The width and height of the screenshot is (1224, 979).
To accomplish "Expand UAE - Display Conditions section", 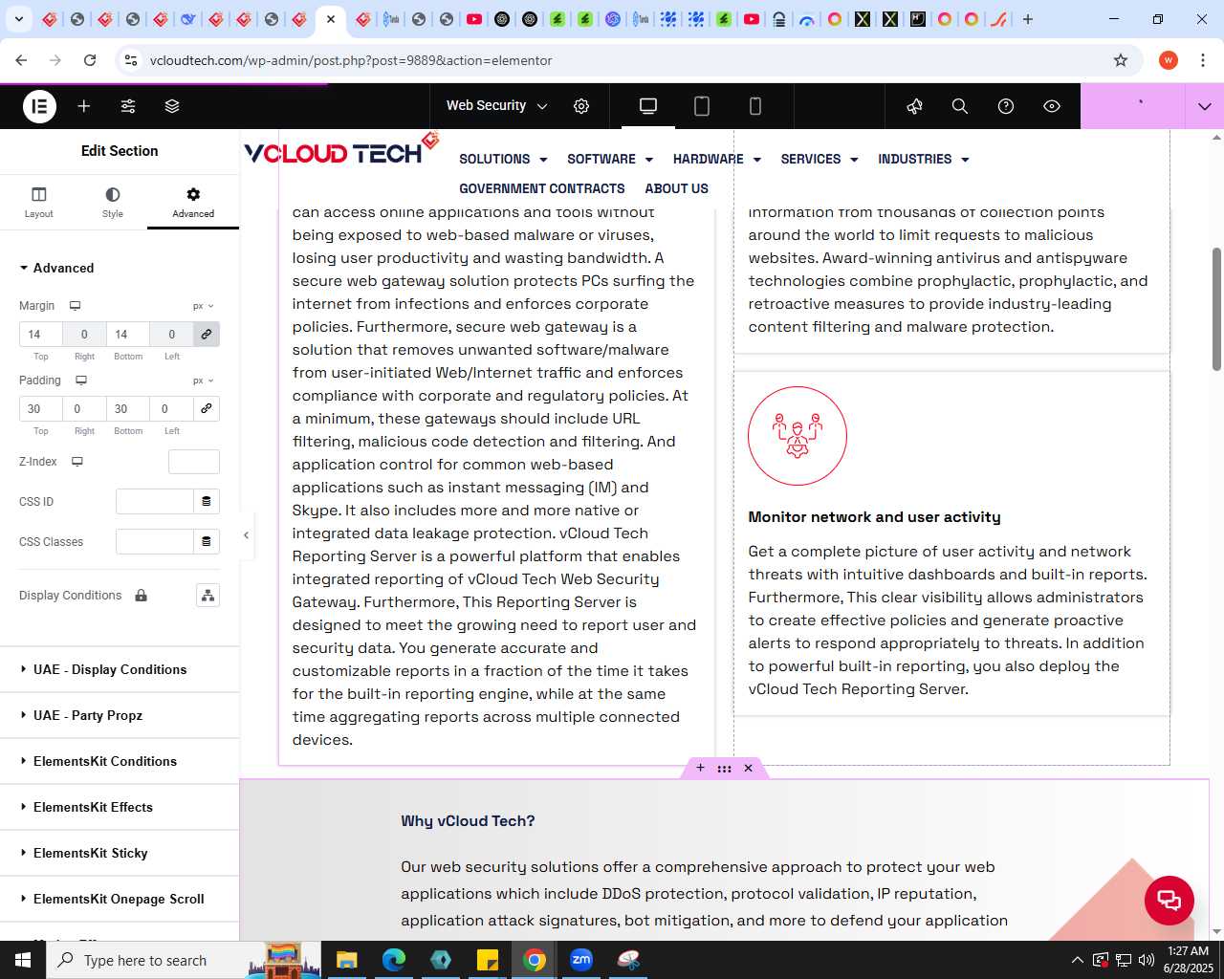I will tap(120, 669).
